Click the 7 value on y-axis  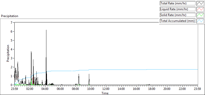pos(11,23)
